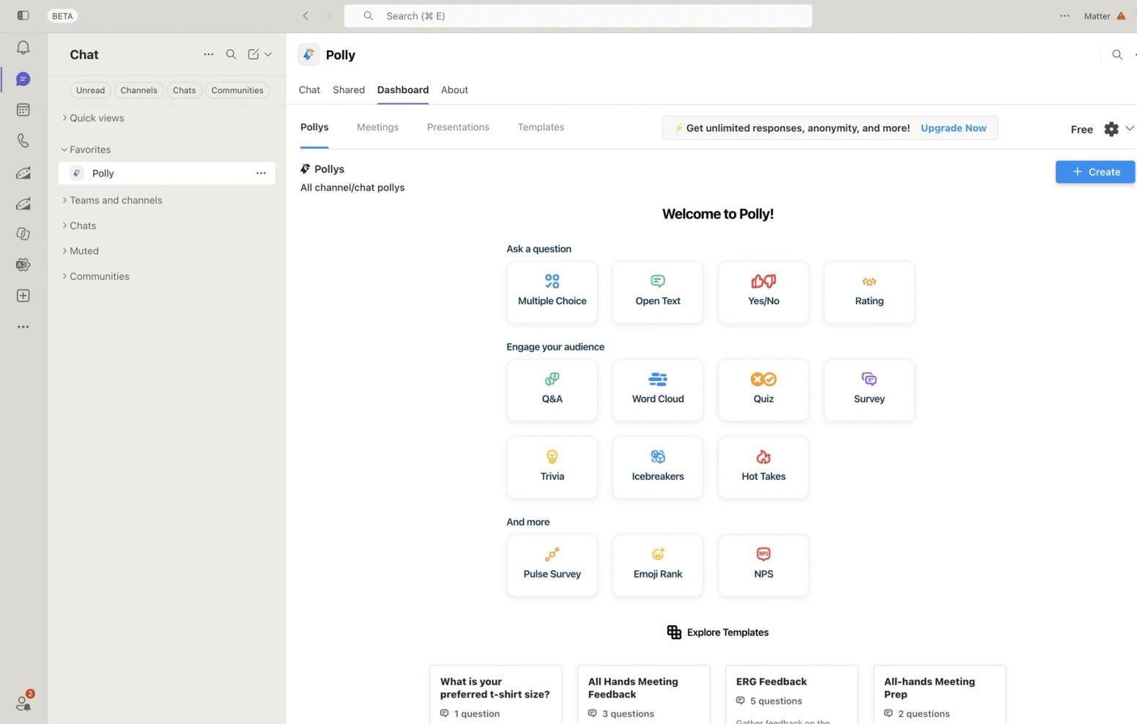
Task: Select the Quiz card
Action: (x=763, y=390)
